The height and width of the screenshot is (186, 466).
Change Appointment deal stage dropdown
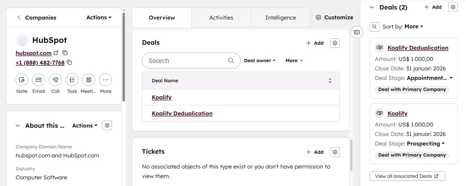[430, 78]
